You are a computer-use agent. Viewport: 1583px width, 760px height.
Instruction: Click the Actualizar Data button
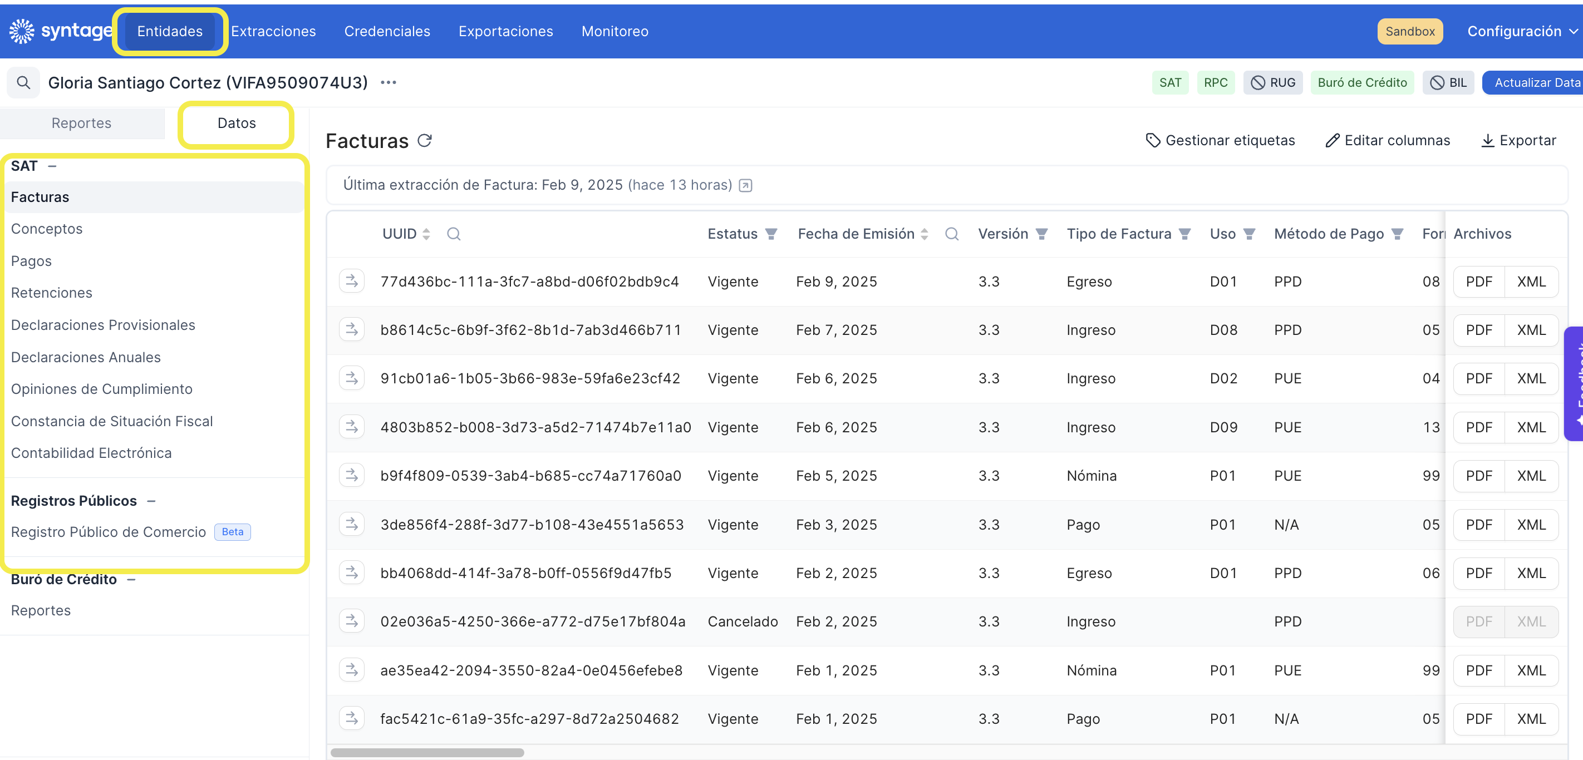click(1532, 82)
